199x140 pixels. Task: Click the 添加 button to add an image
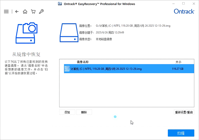coord(67,112)
